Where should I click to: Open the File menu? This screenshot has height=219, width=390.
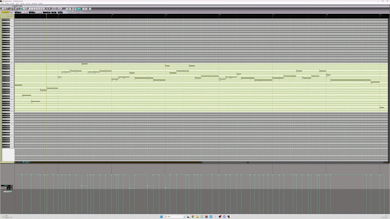point(2,4)
